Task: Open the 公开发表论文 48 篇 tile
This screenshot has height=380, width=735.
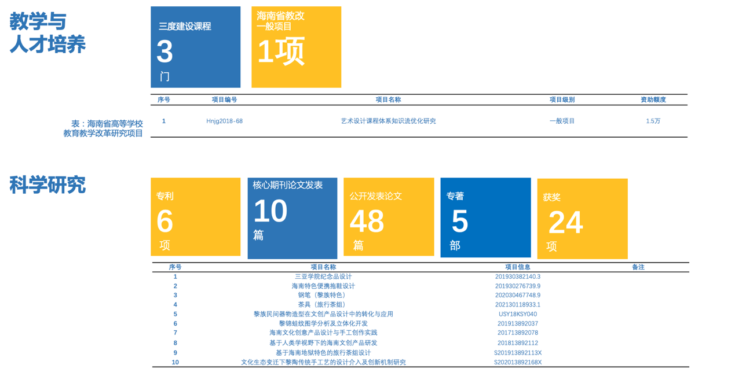Action: (x=388, y=217)
